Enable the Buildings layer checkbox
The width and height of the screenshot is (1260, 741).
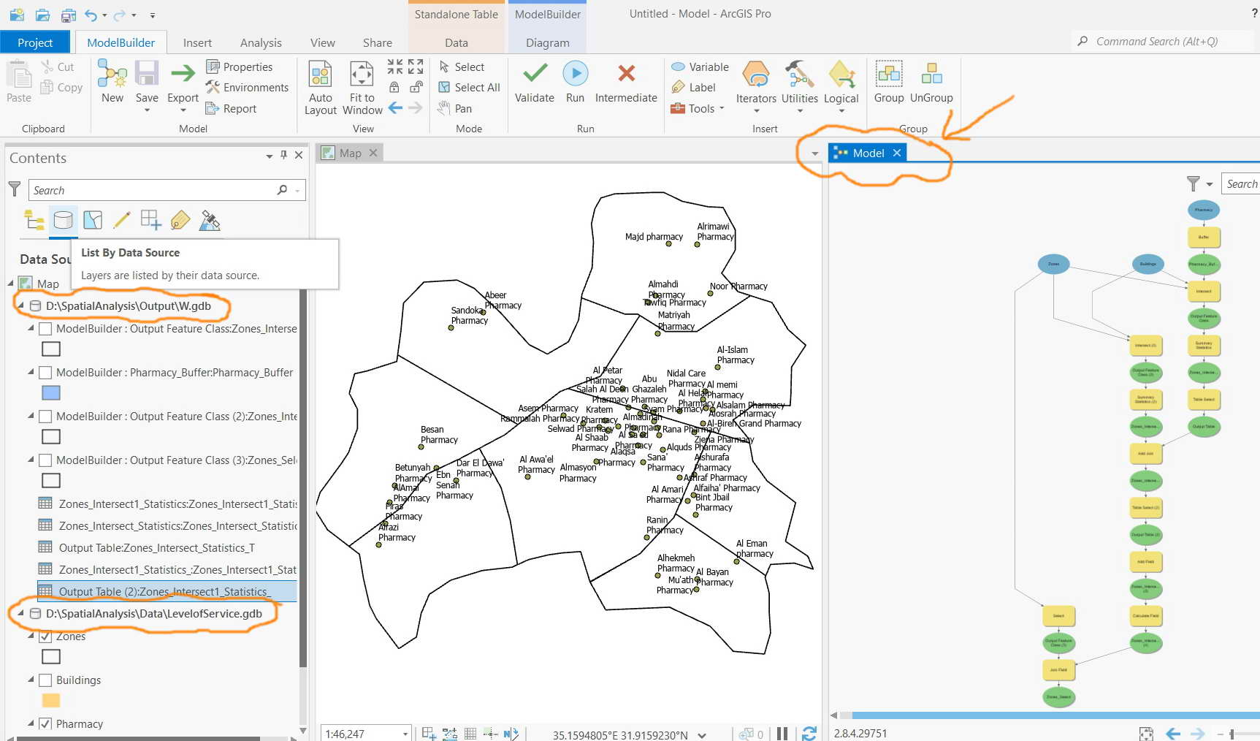pyautogui.click(x=45, y=680)
